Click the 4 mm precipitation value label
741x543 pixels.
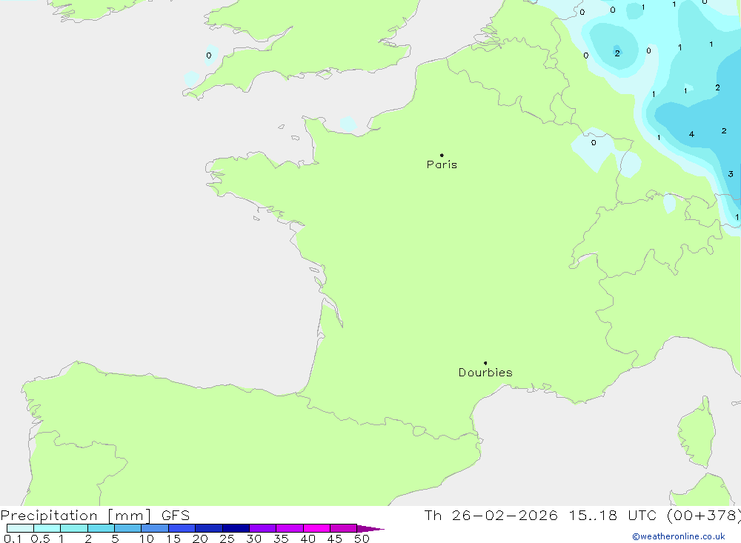click(x=691, y=134)
